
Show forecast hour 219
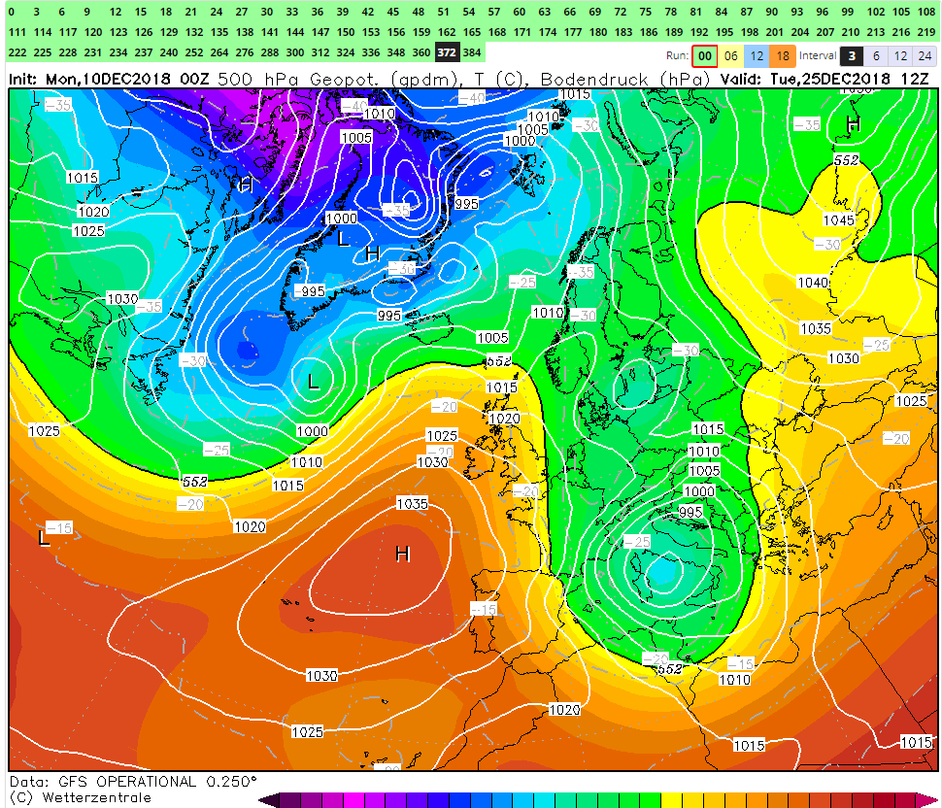[925, 32]
